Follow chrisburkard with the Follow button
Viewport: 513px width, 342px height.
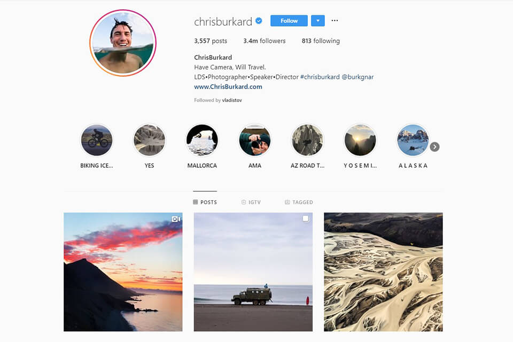point(289,21)
